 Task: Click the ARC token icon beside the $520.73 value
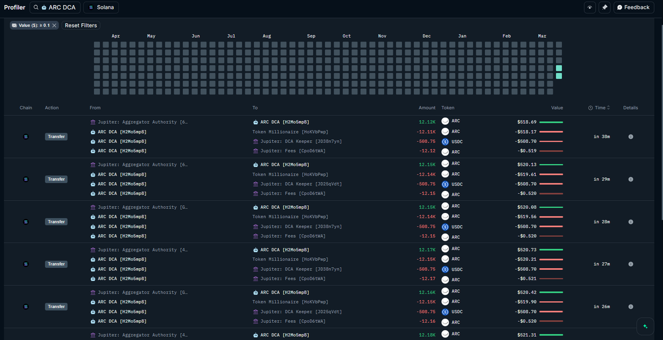point(445,249)
